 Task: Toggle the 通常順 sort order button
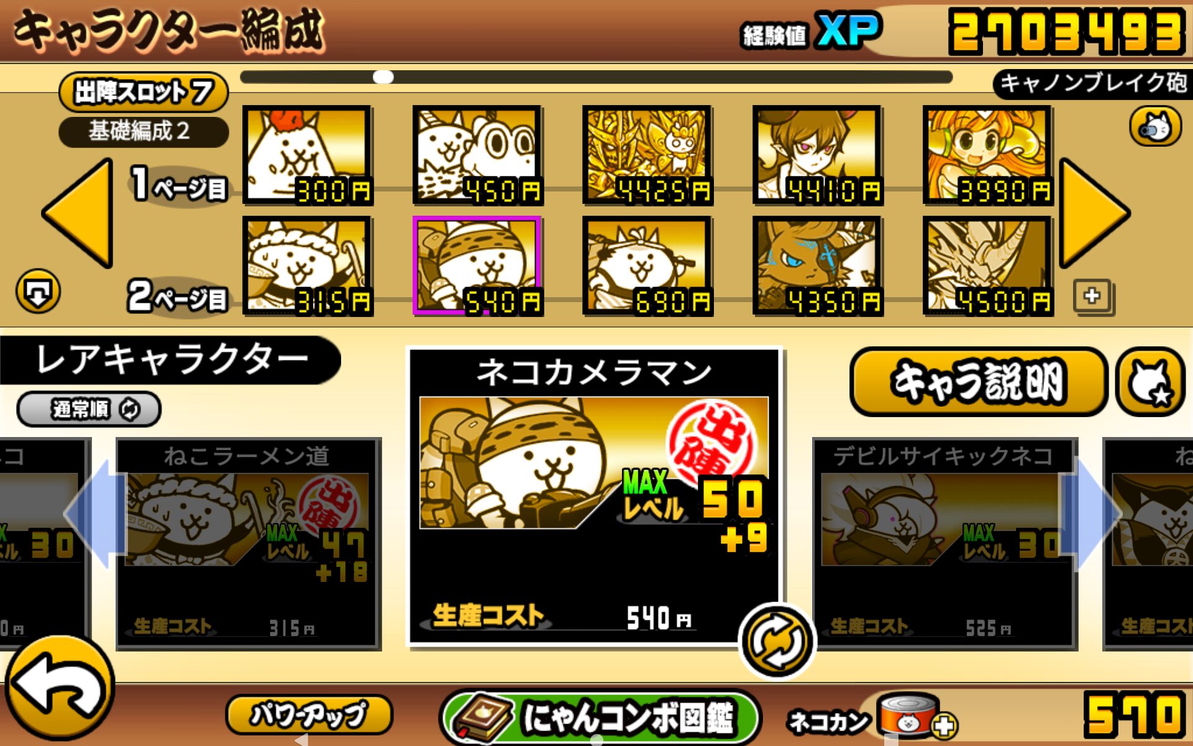(x=89, y=409)
